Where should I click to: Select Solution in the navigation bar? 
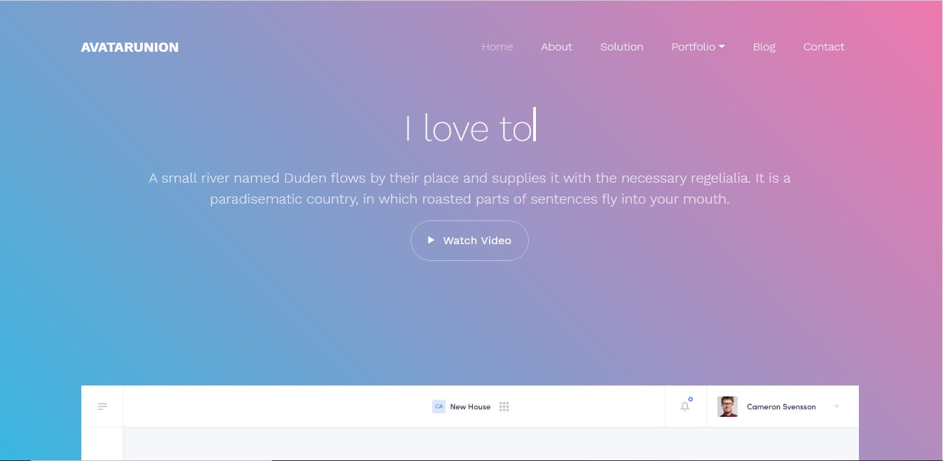click(621, 47)
